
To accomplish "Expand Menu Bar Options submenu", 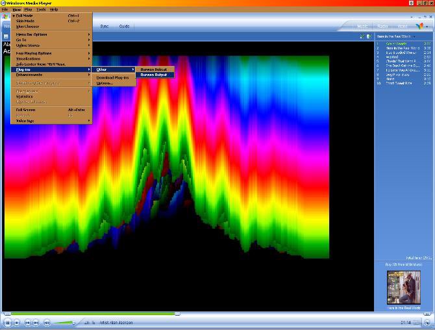I will click(x=51, y=34).
